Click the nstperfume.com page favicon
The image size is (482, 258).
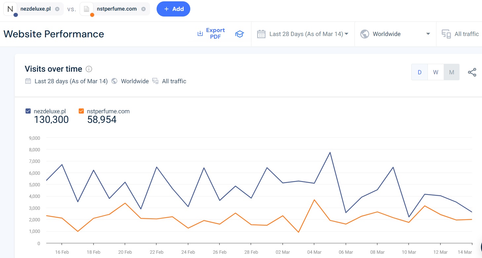pos(87,9)
